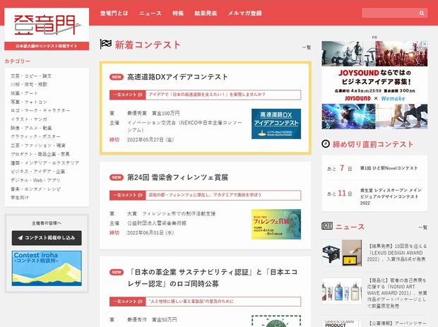Select category 文芸・コピー・論文
The height and width of the screenshot is (327, 438).
click(x=31, y=76)
